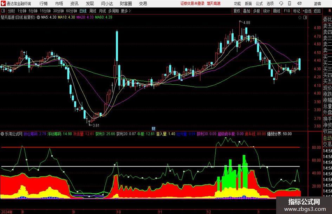Screen dimensions: 332x214
Task: Click the diamond icon at chart top right
Action: point(300,18)
